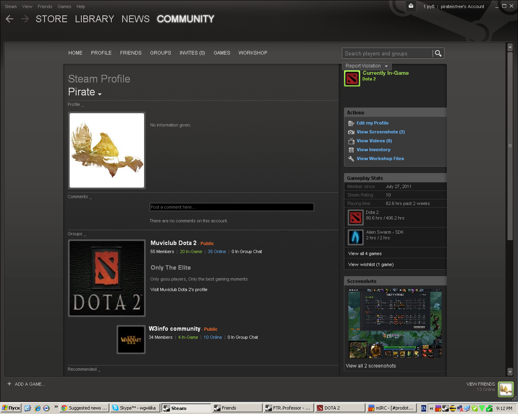Go to the STORE section

(x=51, y=19)
